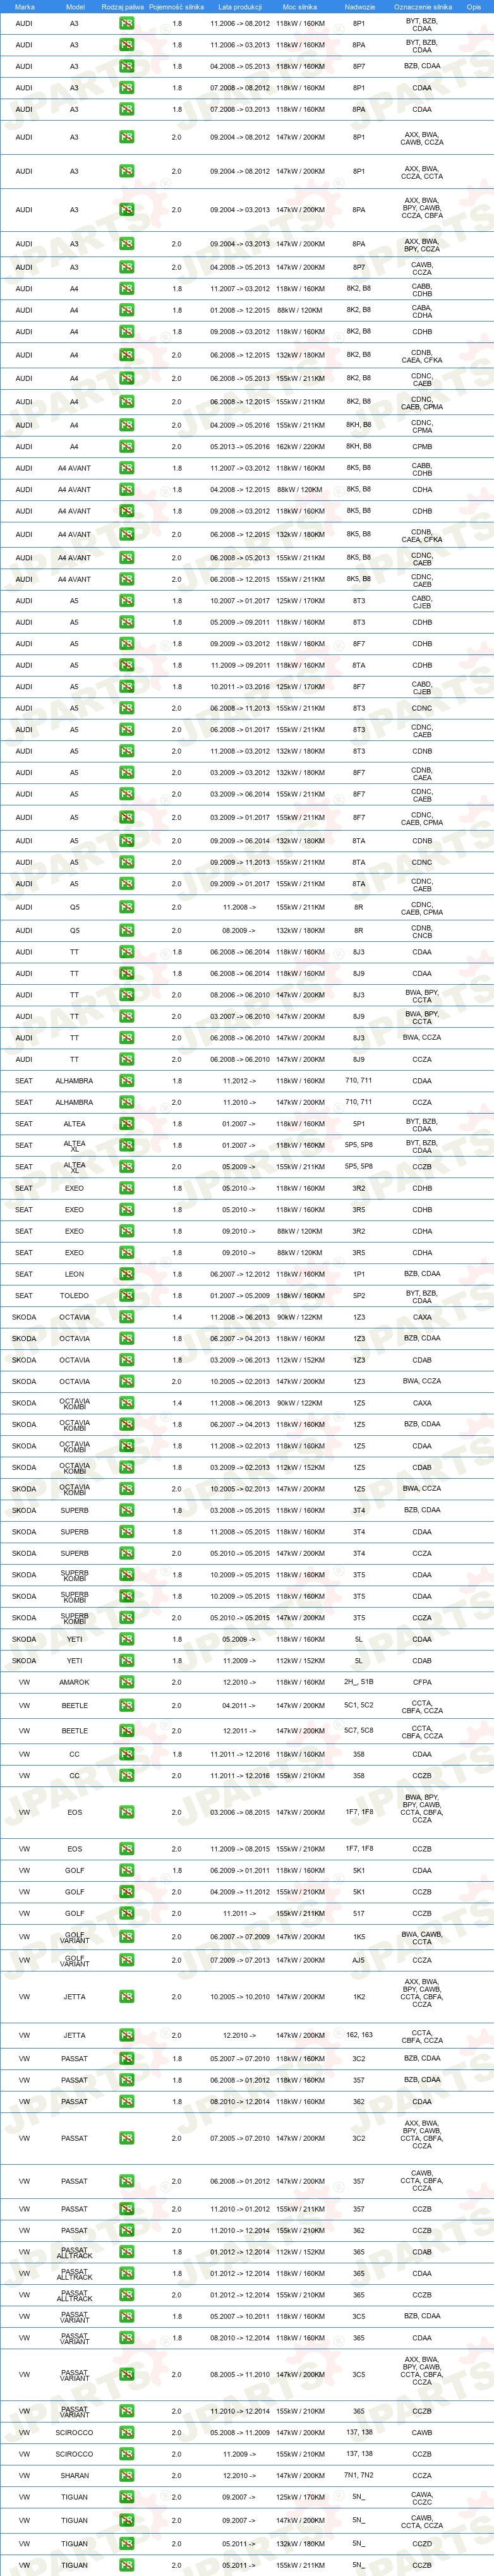The height and width of the screenshot is (2576, 494).
Task: Click the Nadwozie column header
Action: (x=359, y=7)
